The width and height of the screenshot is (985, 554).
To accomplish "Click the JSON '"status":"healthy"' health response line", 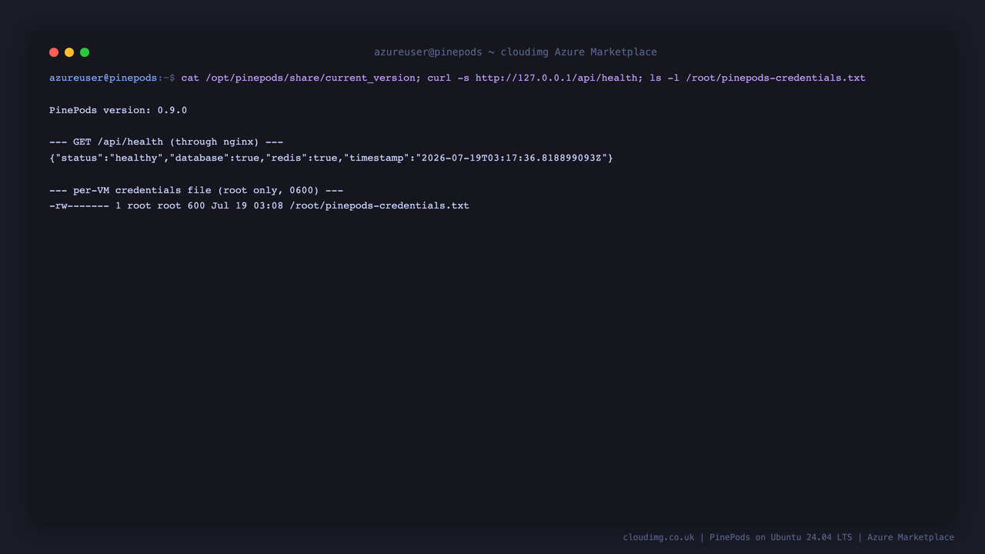I will 331,158.
